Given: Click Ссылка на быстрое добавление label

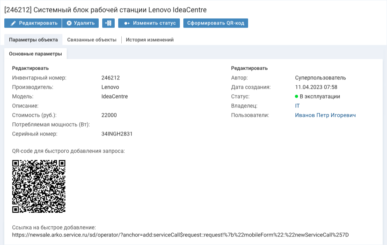Looking at the screenshot, I should pos(54,227).
